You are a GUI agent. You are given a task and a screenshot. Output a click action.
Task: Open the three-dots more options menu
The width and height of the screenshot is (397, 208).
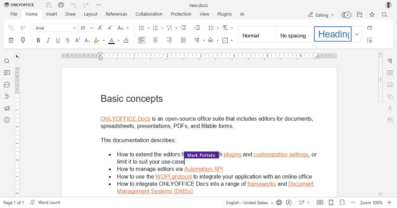[99, 5]
